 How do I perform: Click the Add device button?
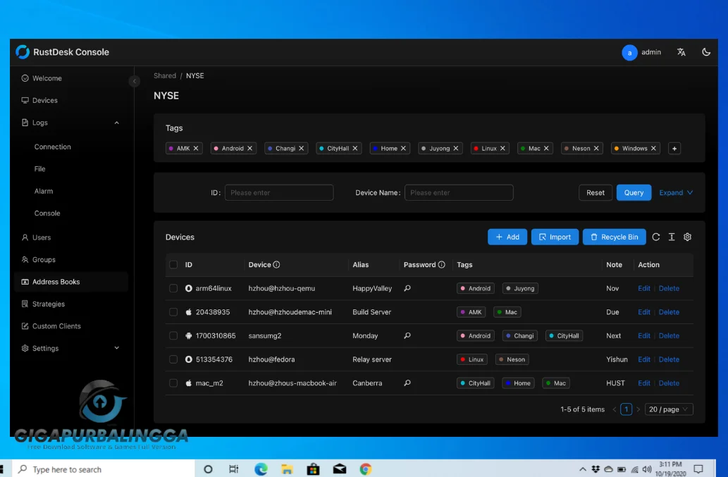(x=507, y=237)
